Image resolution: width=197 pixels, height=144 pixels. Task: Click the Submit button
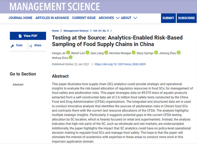click(x=168, y=18)
